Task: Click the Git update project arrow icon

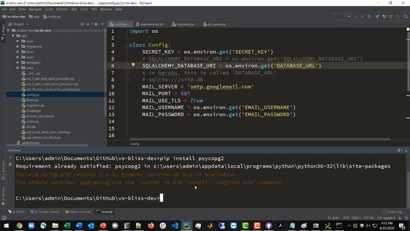Action: point(377,17)
